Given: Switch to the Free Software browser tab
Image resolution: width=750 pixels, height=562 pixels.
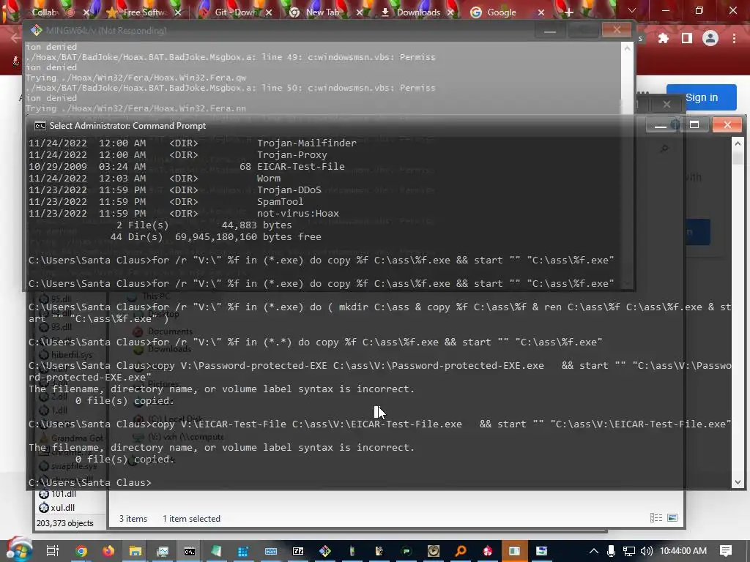Looking at the screenshot, I should (144, 12).
